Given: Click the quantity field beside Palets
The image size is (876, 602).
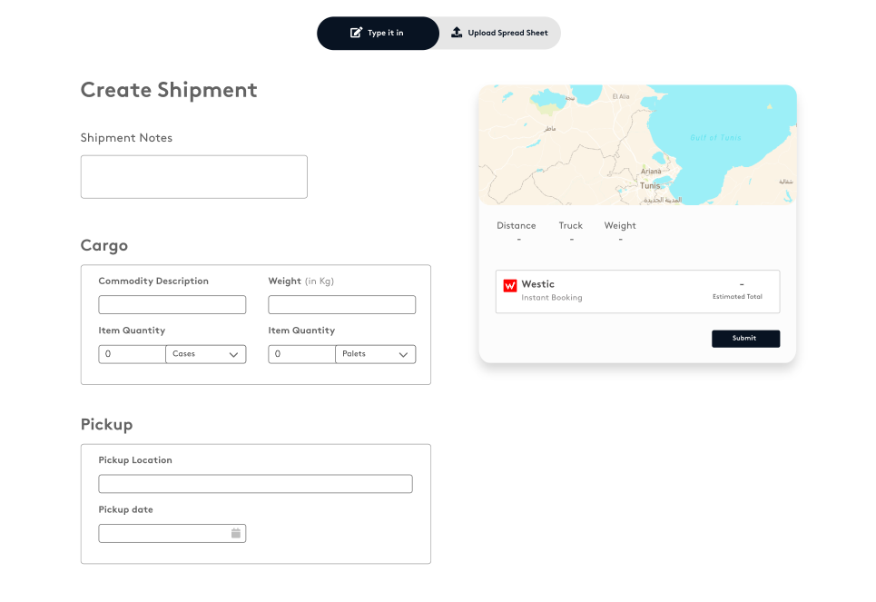Looking at the screenshot, I should [x=301, y=354].
